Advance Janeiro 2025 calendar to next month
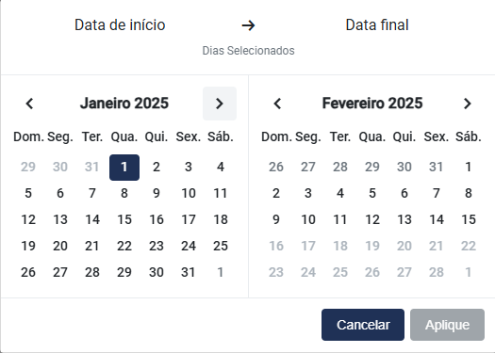The width and height of the screenshot is (495, 353). click(220, 104)
